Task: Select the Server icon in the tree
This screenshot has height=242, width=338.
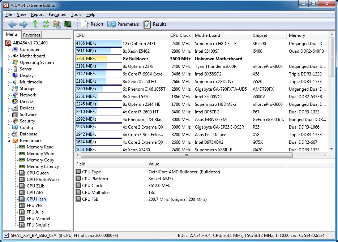Action: (15, 69)
